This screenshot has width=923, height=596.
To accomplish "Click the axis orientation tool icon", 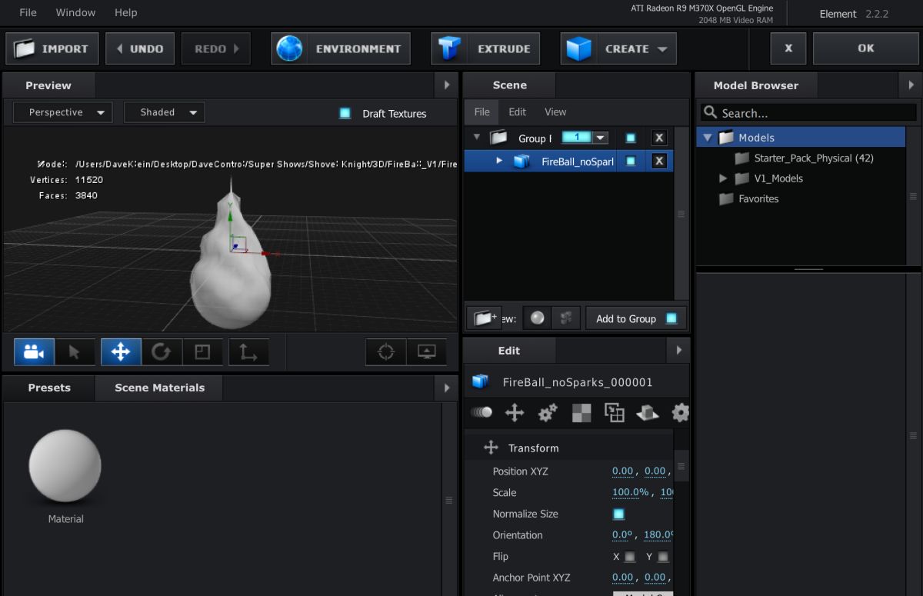I will (248, 352).
